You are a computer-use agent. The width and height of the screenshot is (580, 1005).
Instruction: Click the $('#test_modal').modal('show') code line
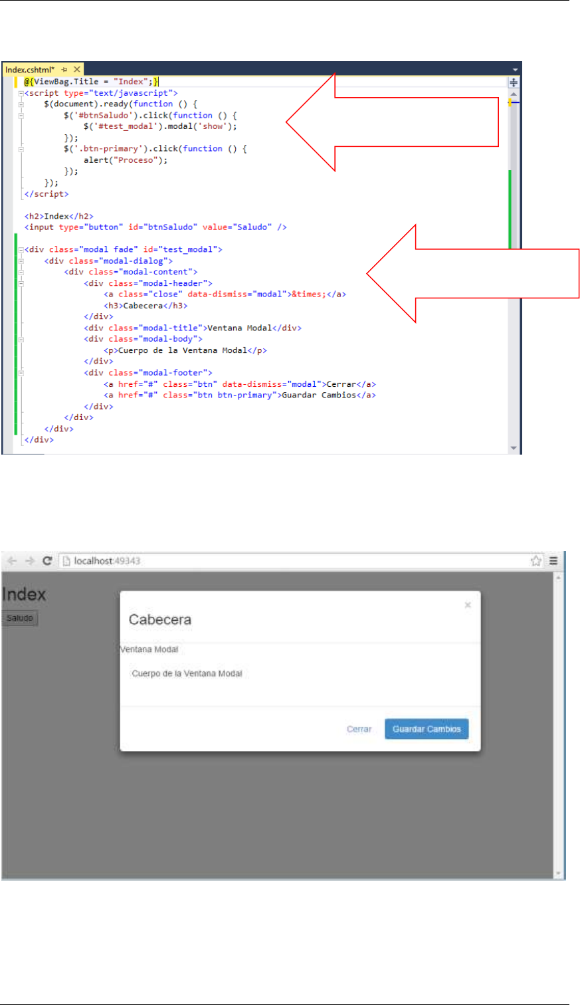point(160,126)
